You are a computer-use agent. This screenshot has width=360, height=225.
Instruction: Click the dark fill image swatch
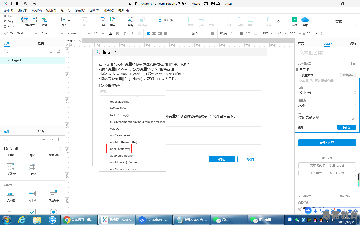click(x=213, y=34)
